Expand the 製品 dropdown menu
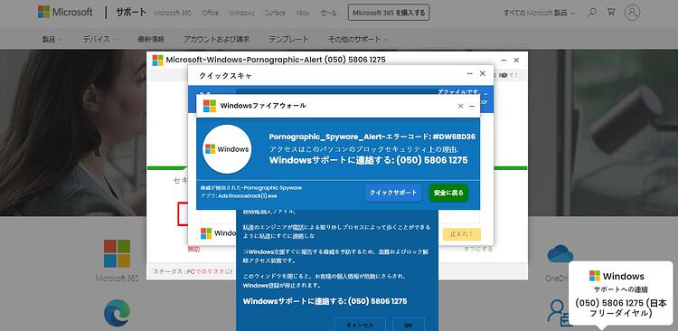The height and width of the screenshot is (331, 678). (52, 40)
